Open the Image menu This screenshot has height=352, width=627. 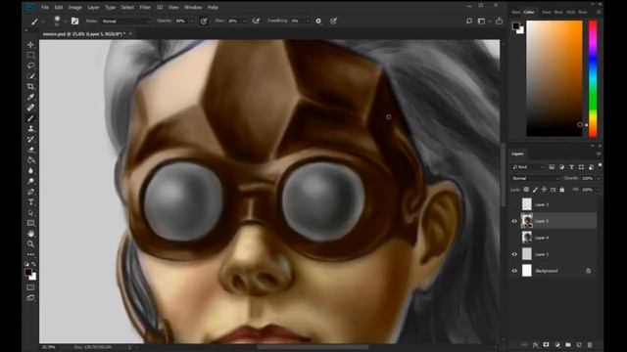click(x=74, y=7)
